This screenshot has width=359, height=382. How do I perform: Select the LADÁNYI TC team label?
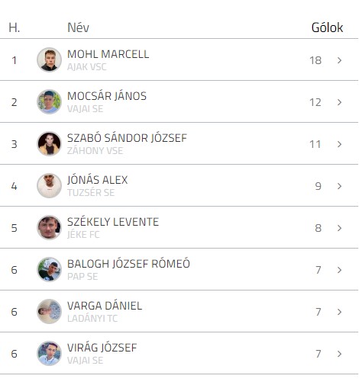click(x=92, y=319)
